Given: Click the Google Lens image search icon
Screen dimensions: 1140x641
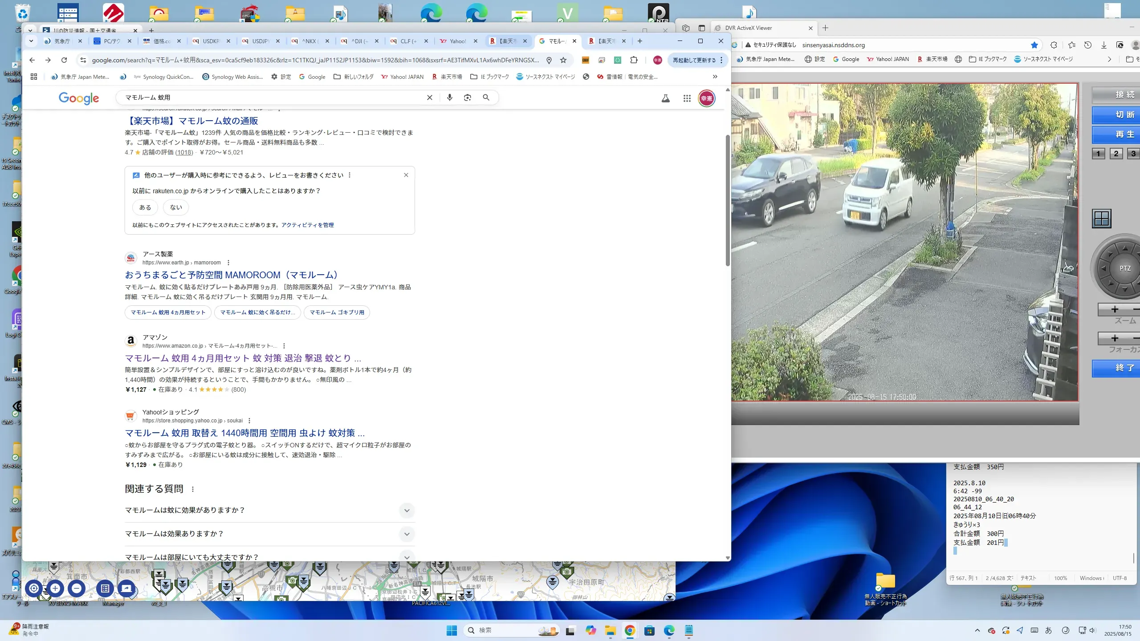Looking at the screenshot, I should pos(468,97).
